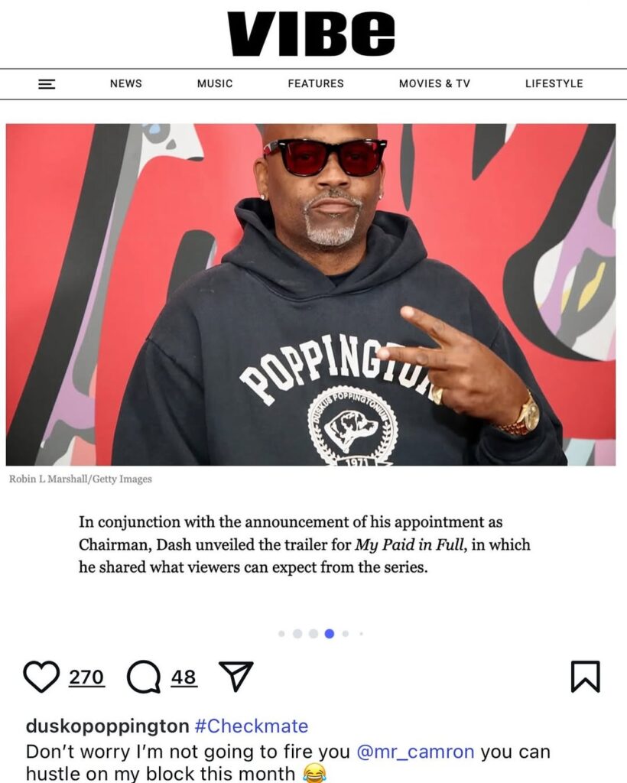Select the highlighted blue carousel dot
The width and height of the screenshot is (627, 783).
tap(329, 634)
